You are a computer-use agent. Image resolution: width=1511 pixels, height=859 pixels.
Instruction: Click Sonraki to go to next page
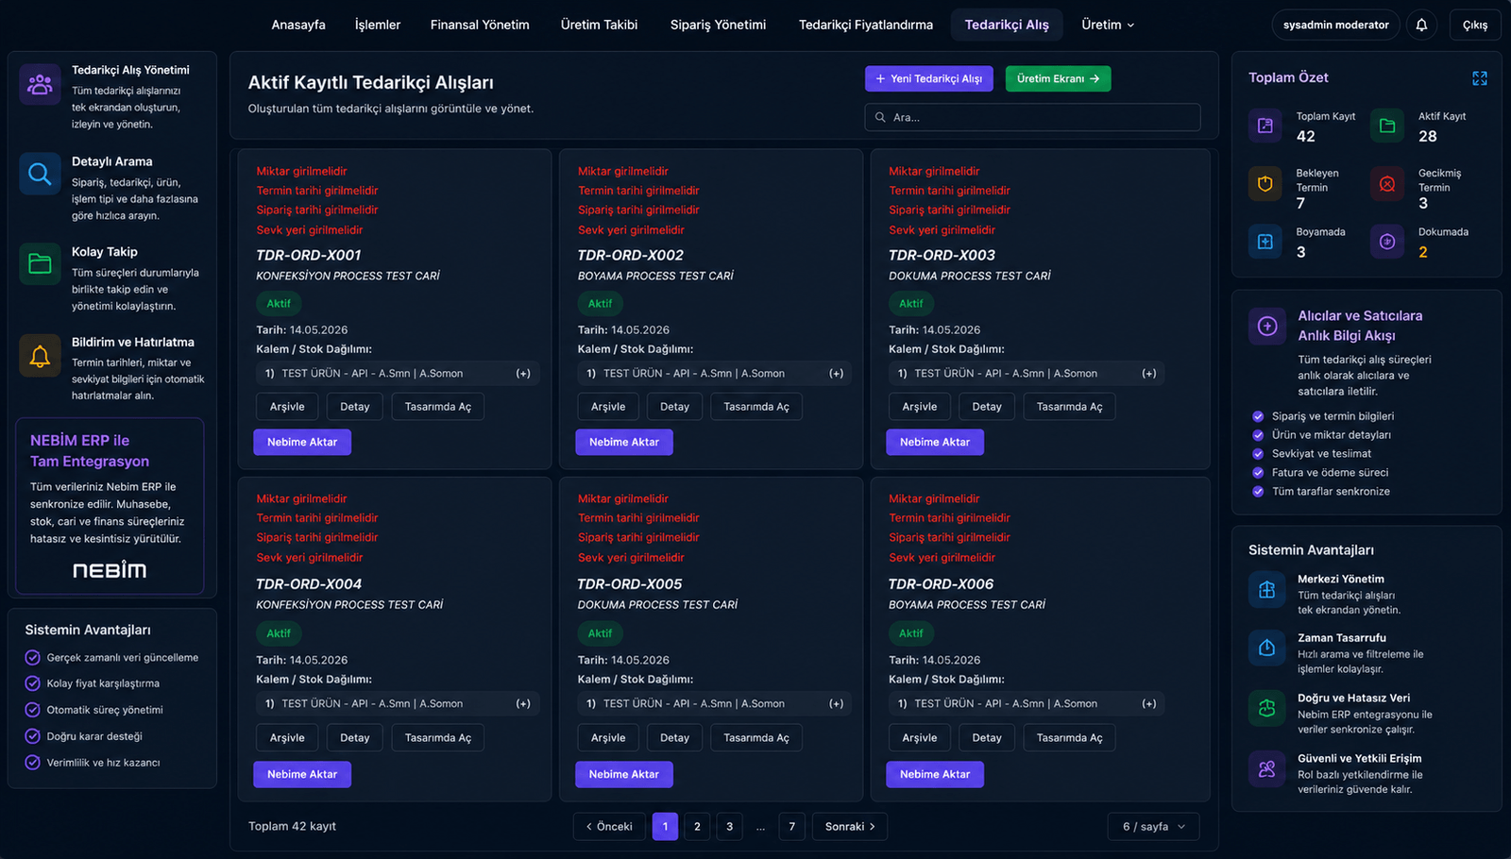point(850,827)
